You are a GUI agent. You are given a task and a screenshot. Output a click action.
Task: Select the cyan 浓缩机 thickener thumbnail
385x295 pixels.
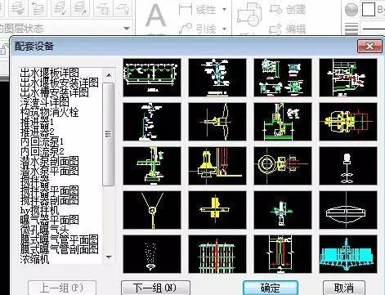coord(348,254)
